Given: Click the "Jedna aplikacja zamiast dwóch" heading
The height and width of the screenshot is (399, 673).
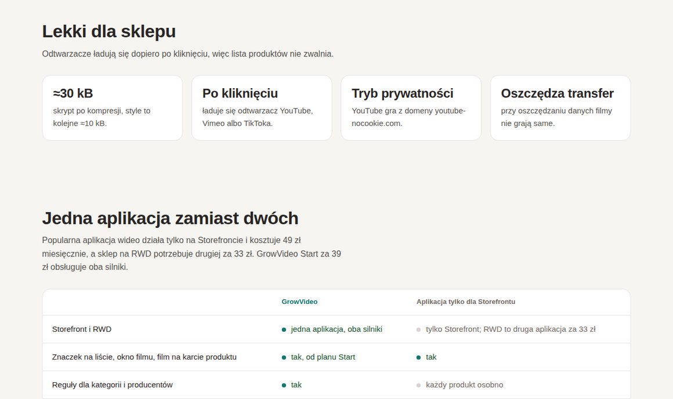Looking at the screenshot, I should click(x=170, y=219).
